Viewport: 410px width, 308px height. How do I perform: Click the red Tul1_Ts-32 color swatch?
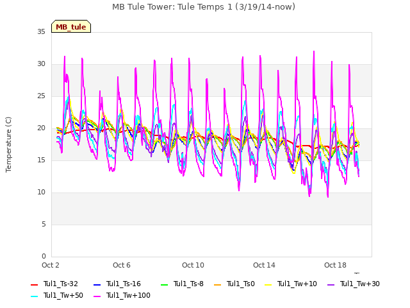click(34, 285)
